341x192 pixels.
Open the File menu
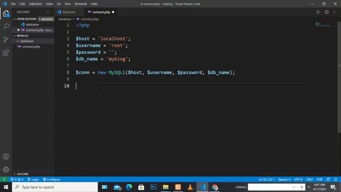coord(13,4)
